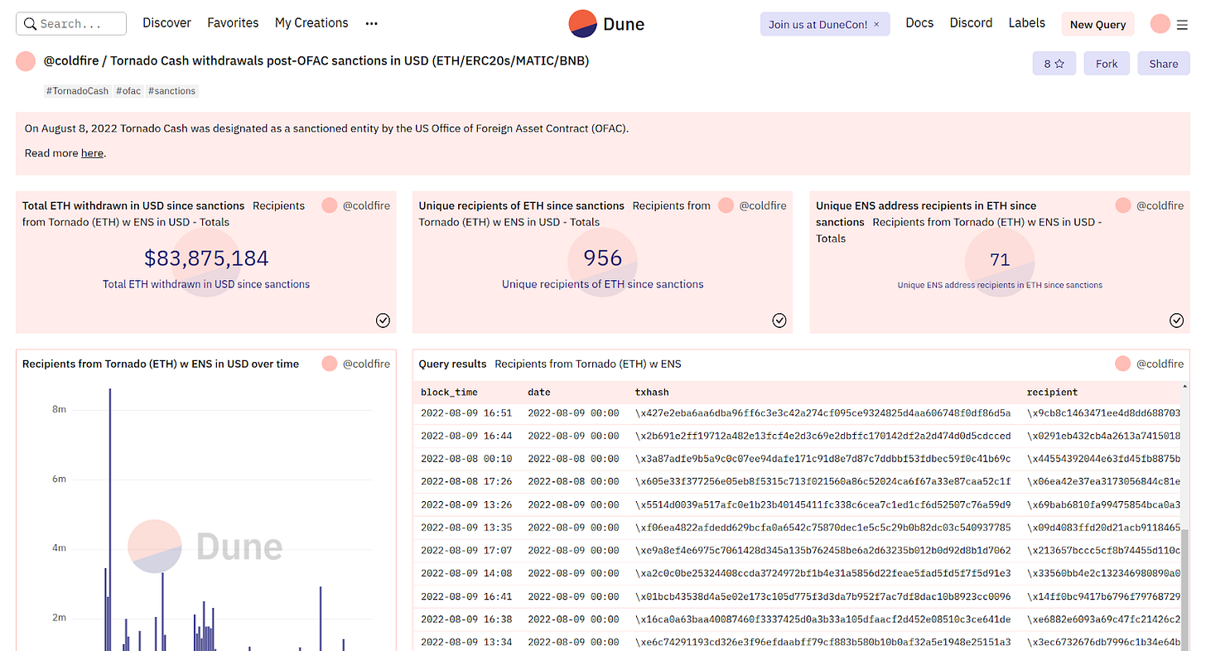
Task: Click block_time cell 2022-08-09 14:08
Action: (466, 572)
